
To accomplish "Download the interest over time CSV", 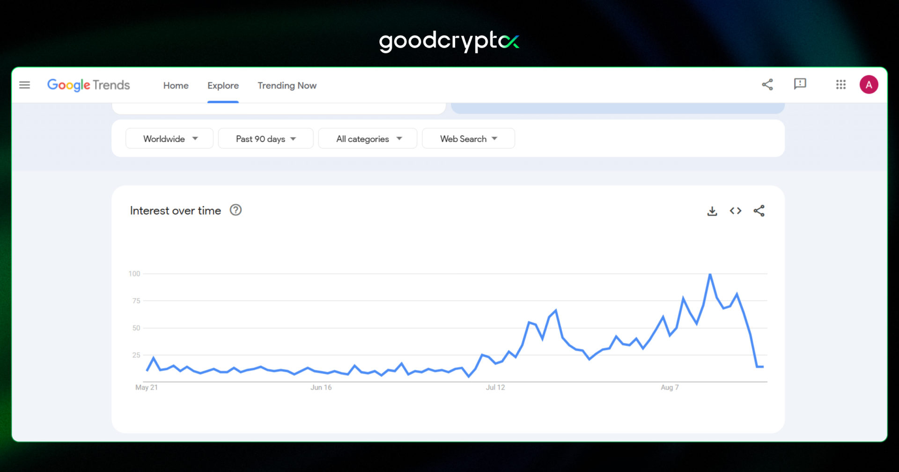I will click(x=712, y=211).
